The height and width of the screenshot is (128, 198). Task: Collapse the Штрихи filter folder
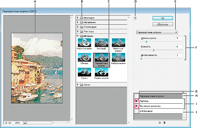(78, 36)
